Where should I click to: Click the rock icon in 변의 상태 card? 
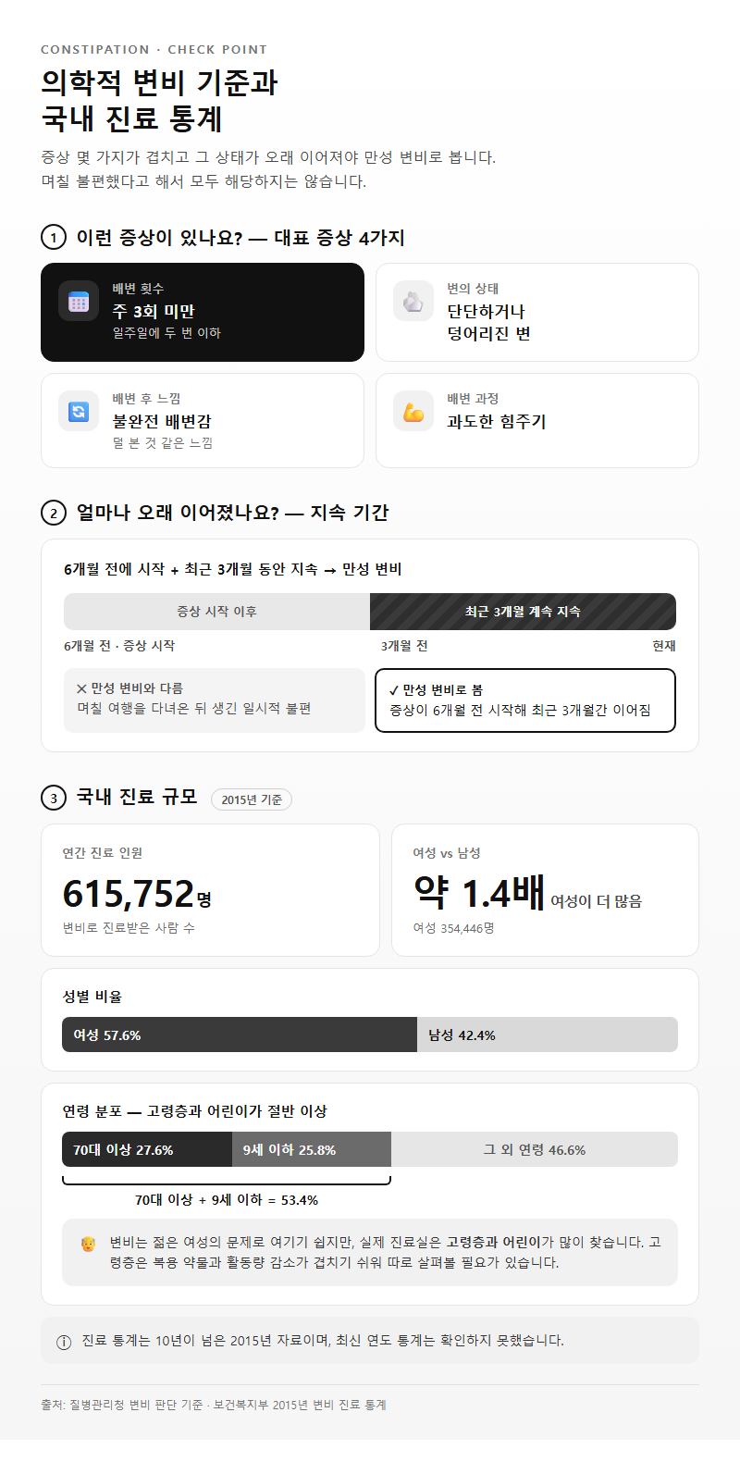[x=413, y=302]
